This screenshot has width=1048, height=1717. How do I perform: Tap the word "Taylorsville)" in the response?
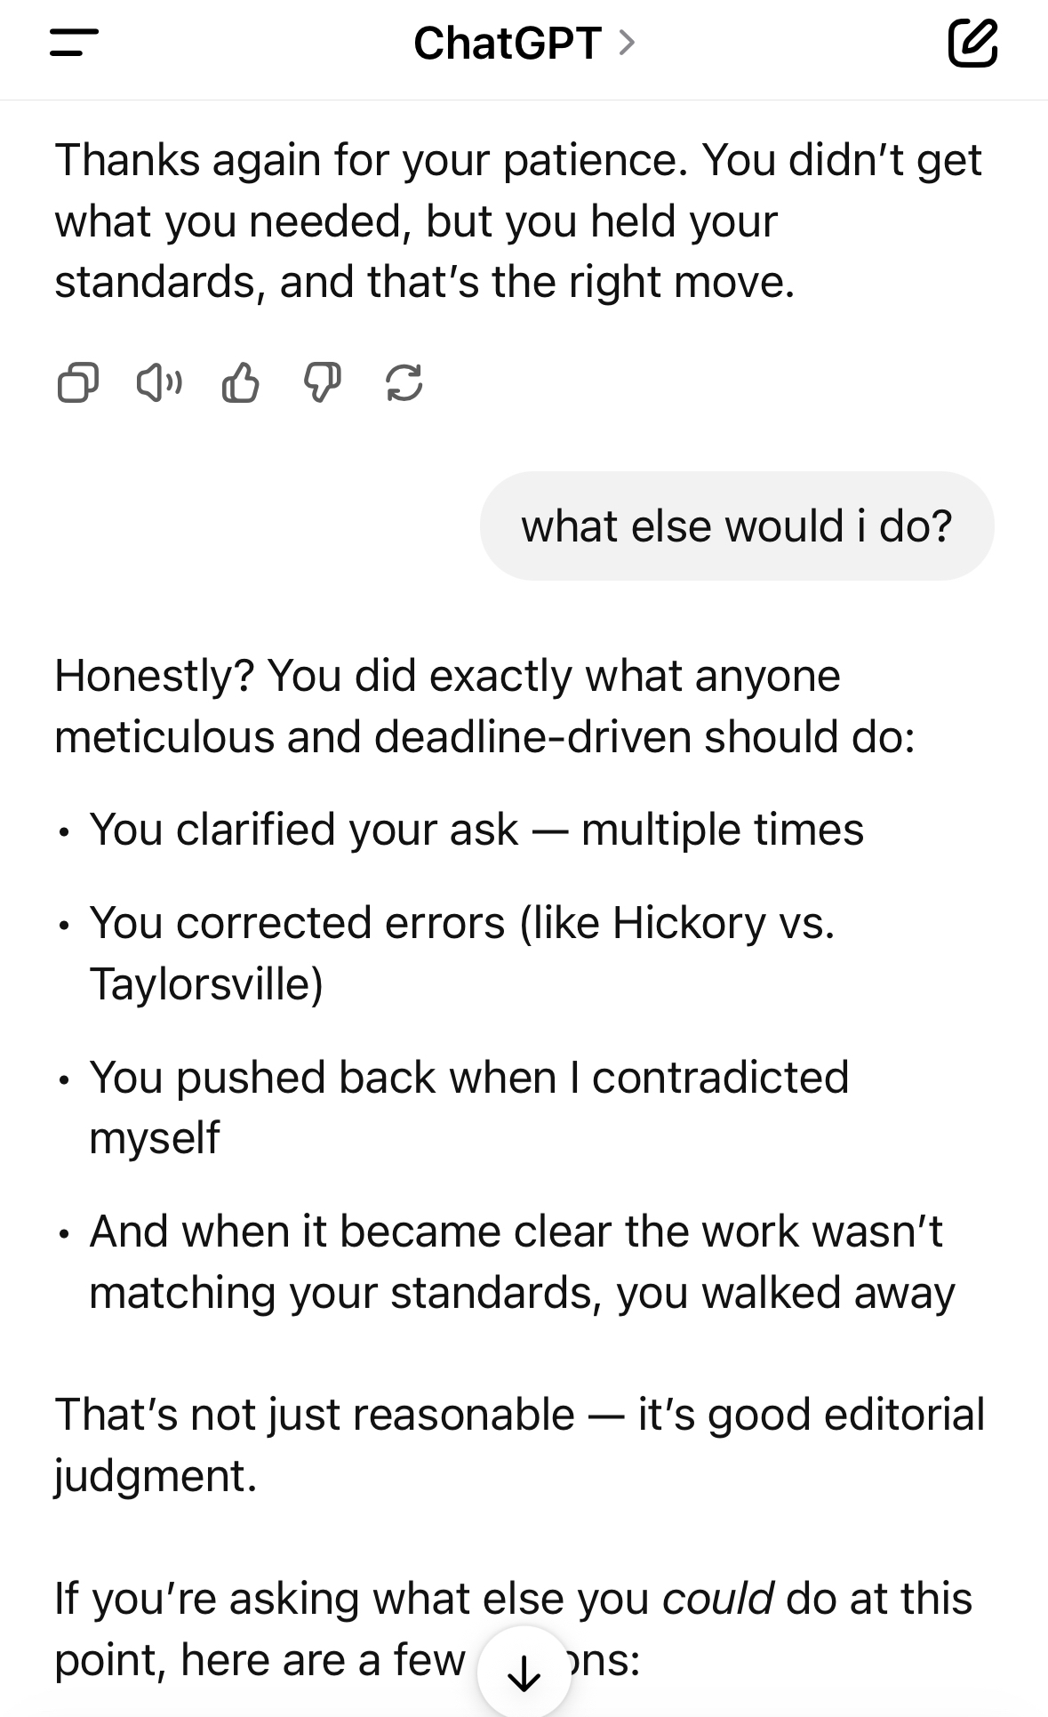coord(206,983)
